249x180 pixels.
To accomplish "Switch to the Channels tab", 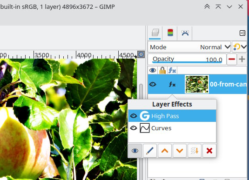I will pos(170,33).
